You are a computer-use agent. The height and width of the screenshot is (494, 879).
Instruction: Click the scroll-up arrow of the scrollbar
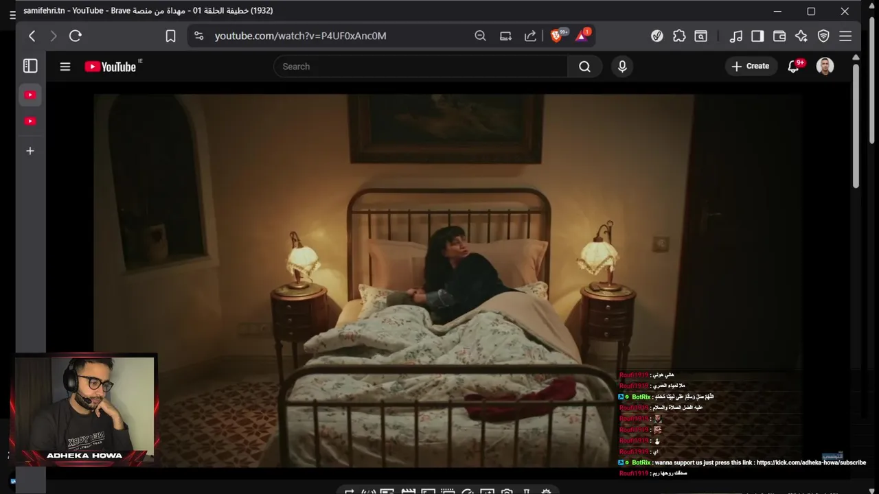pos(856,58)
